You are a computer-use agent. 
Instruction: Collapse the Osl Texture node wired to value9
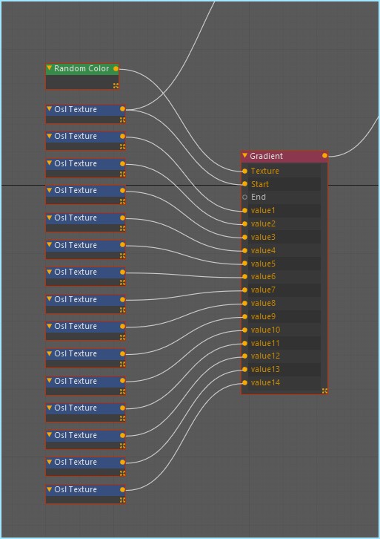tap(50, 353)
